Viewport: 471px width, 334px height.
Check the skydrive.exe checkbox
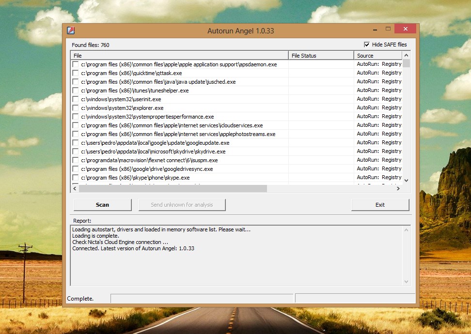coord(76,151)
